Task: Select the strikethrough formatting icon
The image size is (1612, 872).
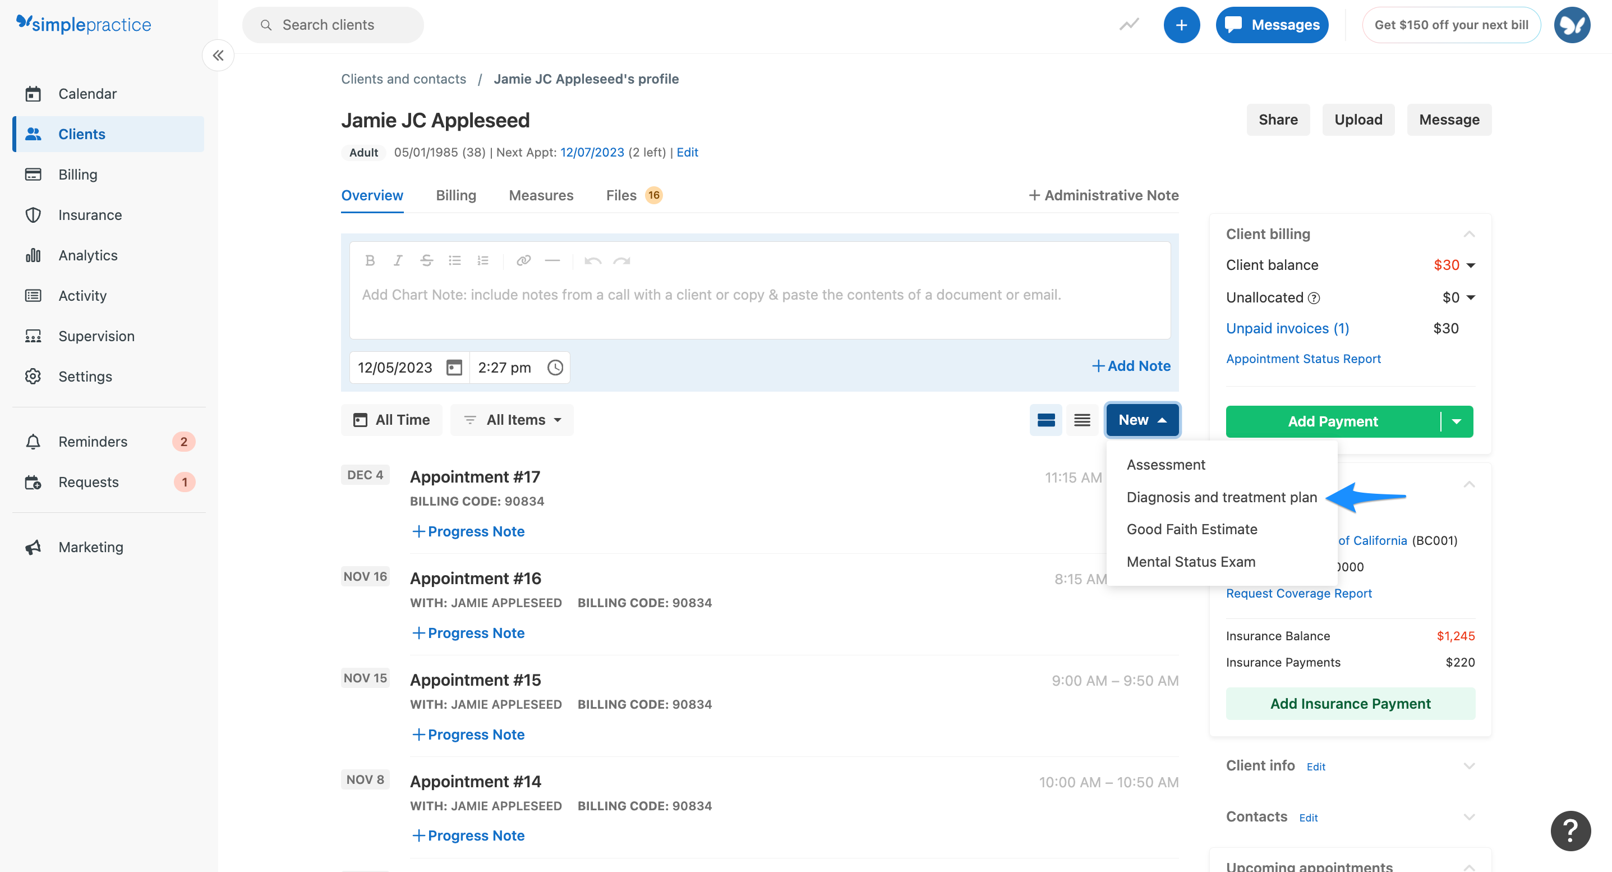Action: [x=426, y=260]
